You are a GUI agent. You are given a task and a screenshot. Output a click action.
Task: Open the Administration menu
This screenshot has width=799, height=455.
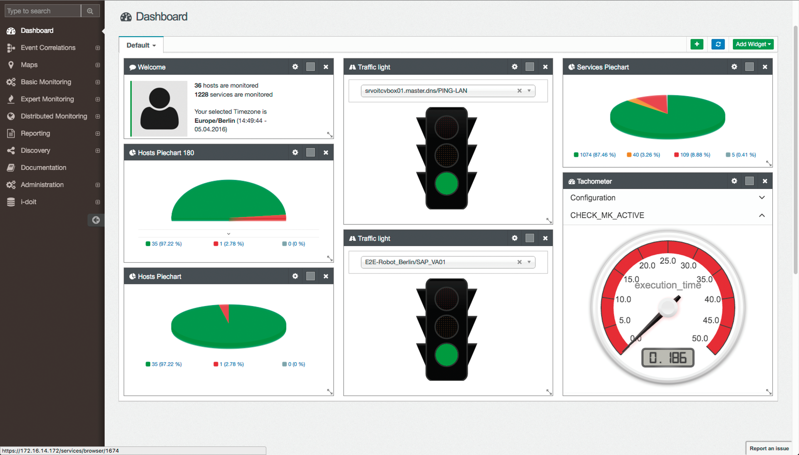coord(42,184)
